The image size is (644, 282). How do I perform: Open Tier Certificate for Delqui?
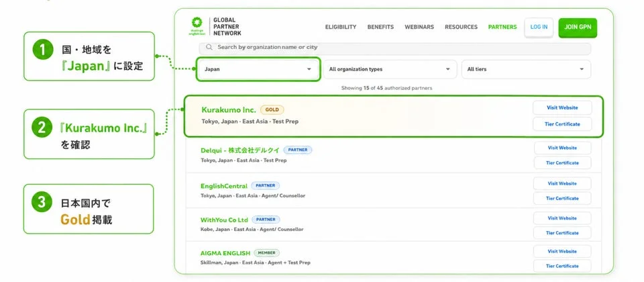tap(562, 162)
